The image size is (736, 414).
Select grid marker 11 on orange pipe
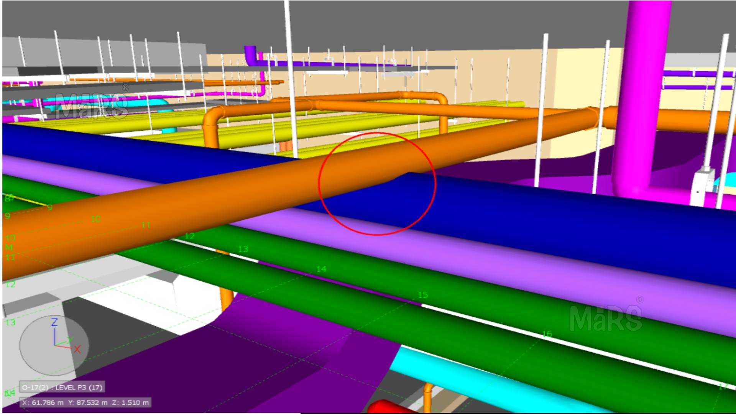click(146, 225)
